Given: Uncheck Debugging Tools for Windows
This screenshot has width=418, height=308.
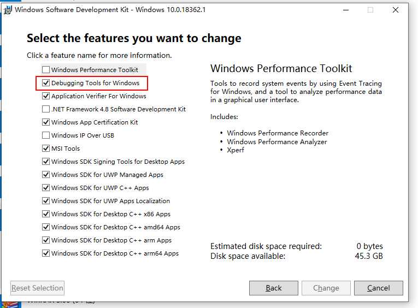Looking at the screenshot, I should (46, 83).
